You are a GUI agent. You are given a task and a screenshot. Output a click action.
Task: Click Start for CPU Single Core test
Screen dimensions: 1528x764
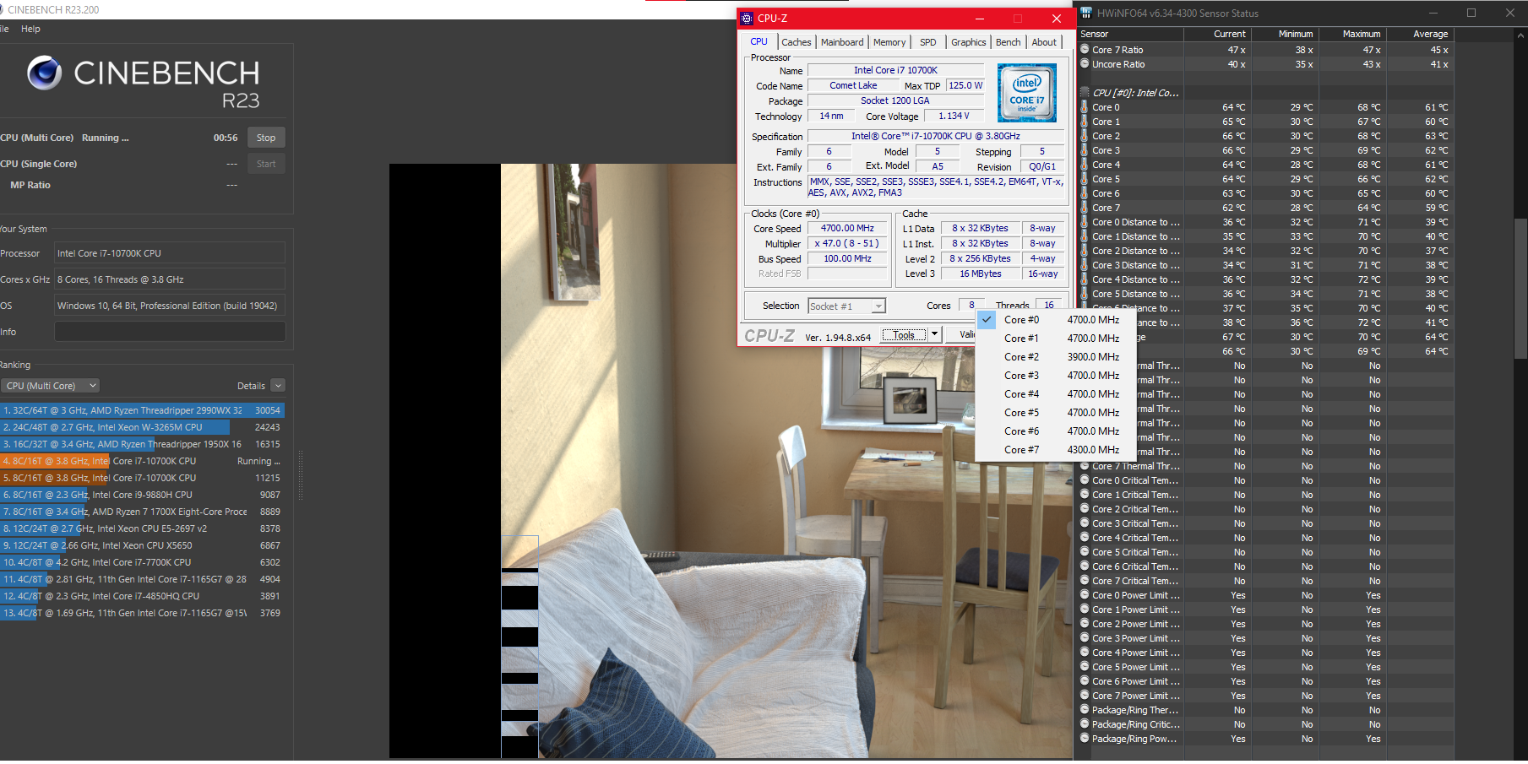[266, 164]
